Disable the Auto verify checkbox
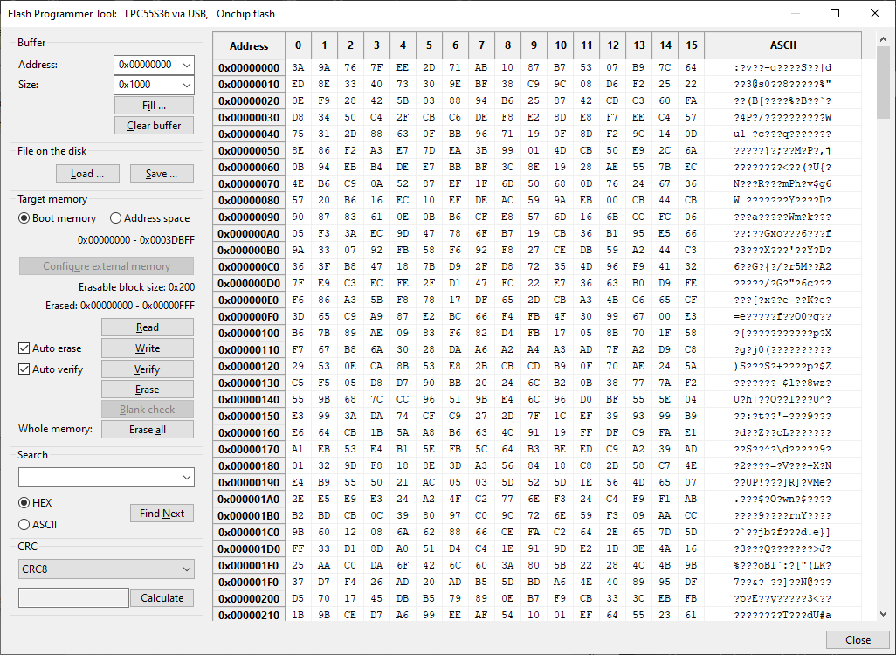The height and width of the screenshot is (655, 896). click(x=24, y=369)
